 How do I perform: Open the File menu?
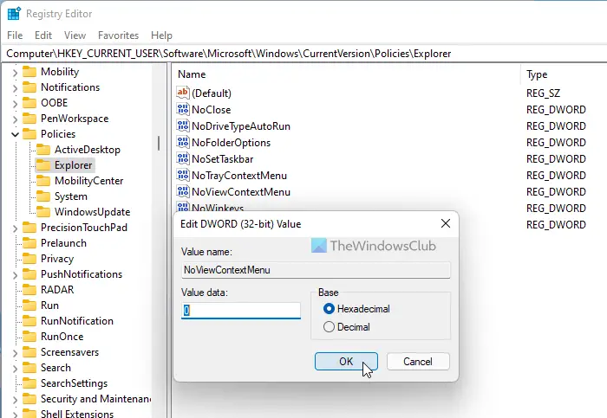[x=15, y=35]
